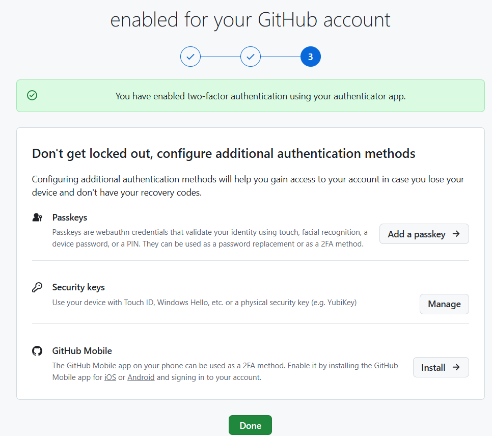
Task: Click the Security keys key icon
Action: [37, 287]
